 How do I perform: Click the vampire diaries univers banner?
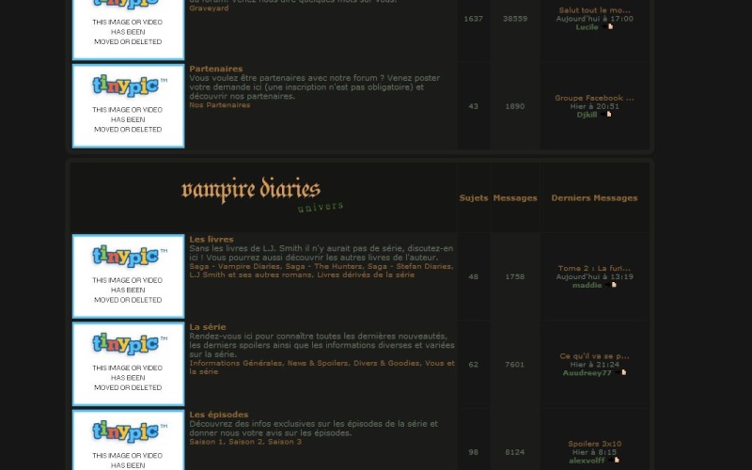[x=262, y=195]
